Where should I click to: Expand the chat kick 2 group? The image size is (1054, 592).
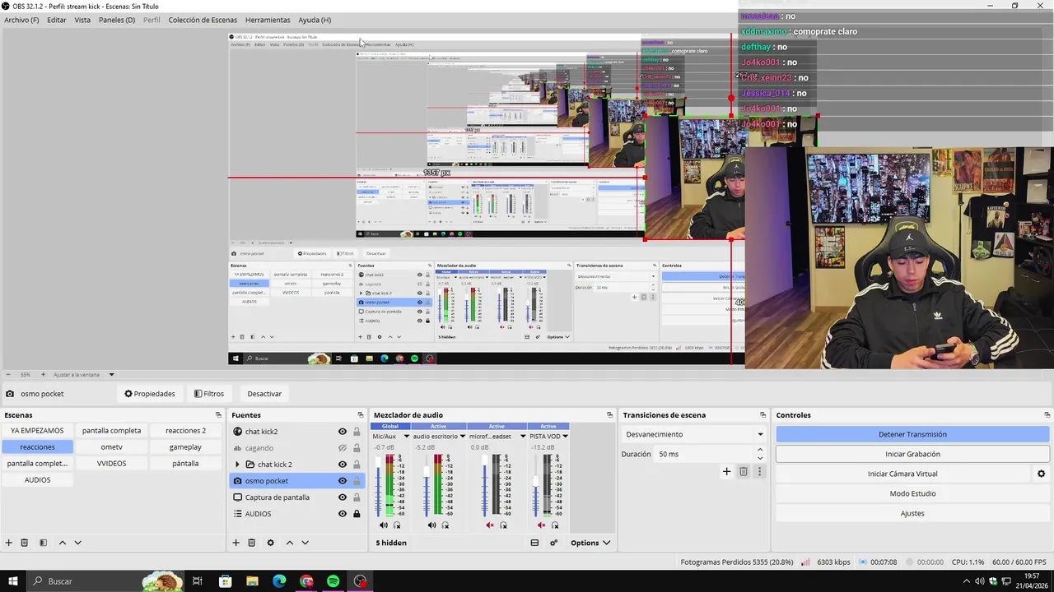(x=238, y=465)
